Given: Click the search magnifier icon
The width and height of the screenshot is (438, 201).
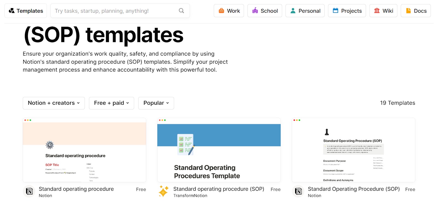Looking at the screenshot, I should coord(181,11).
